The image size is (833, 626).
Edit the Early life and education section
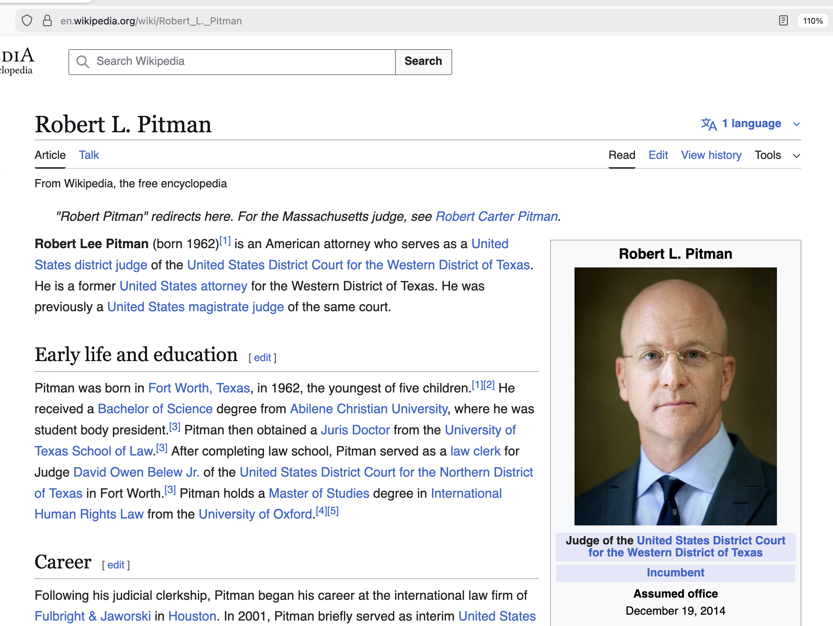click(x=262, y=357)
